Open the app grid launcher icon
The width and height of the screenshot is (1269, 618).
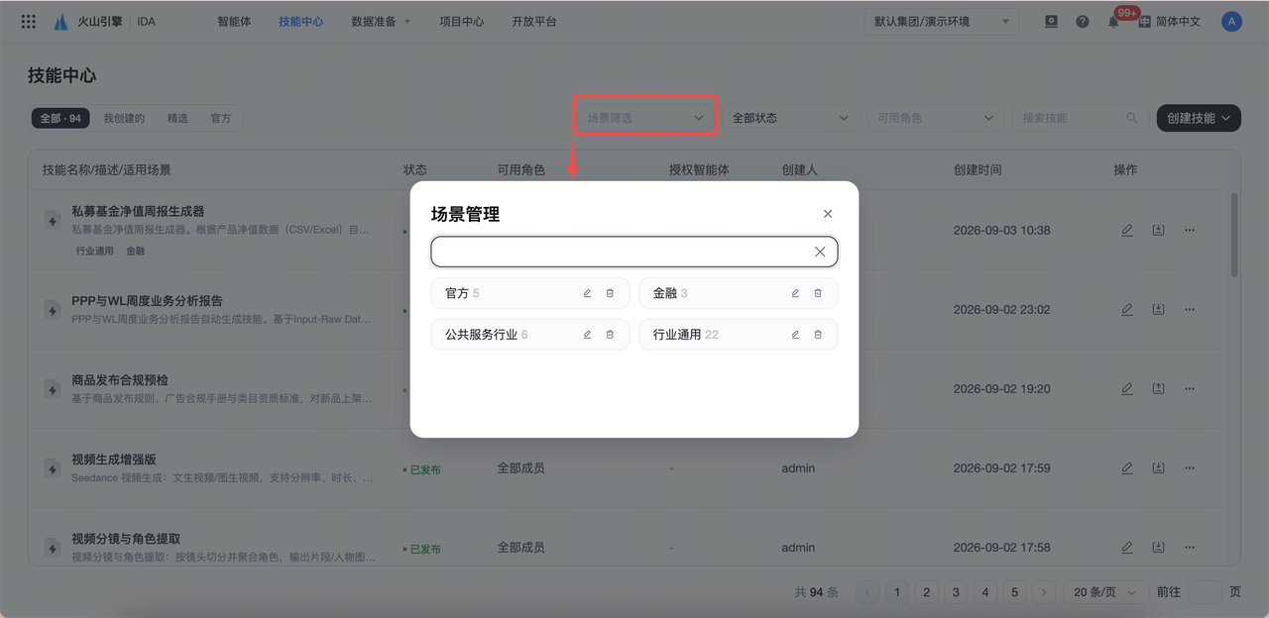click(29, 21)
